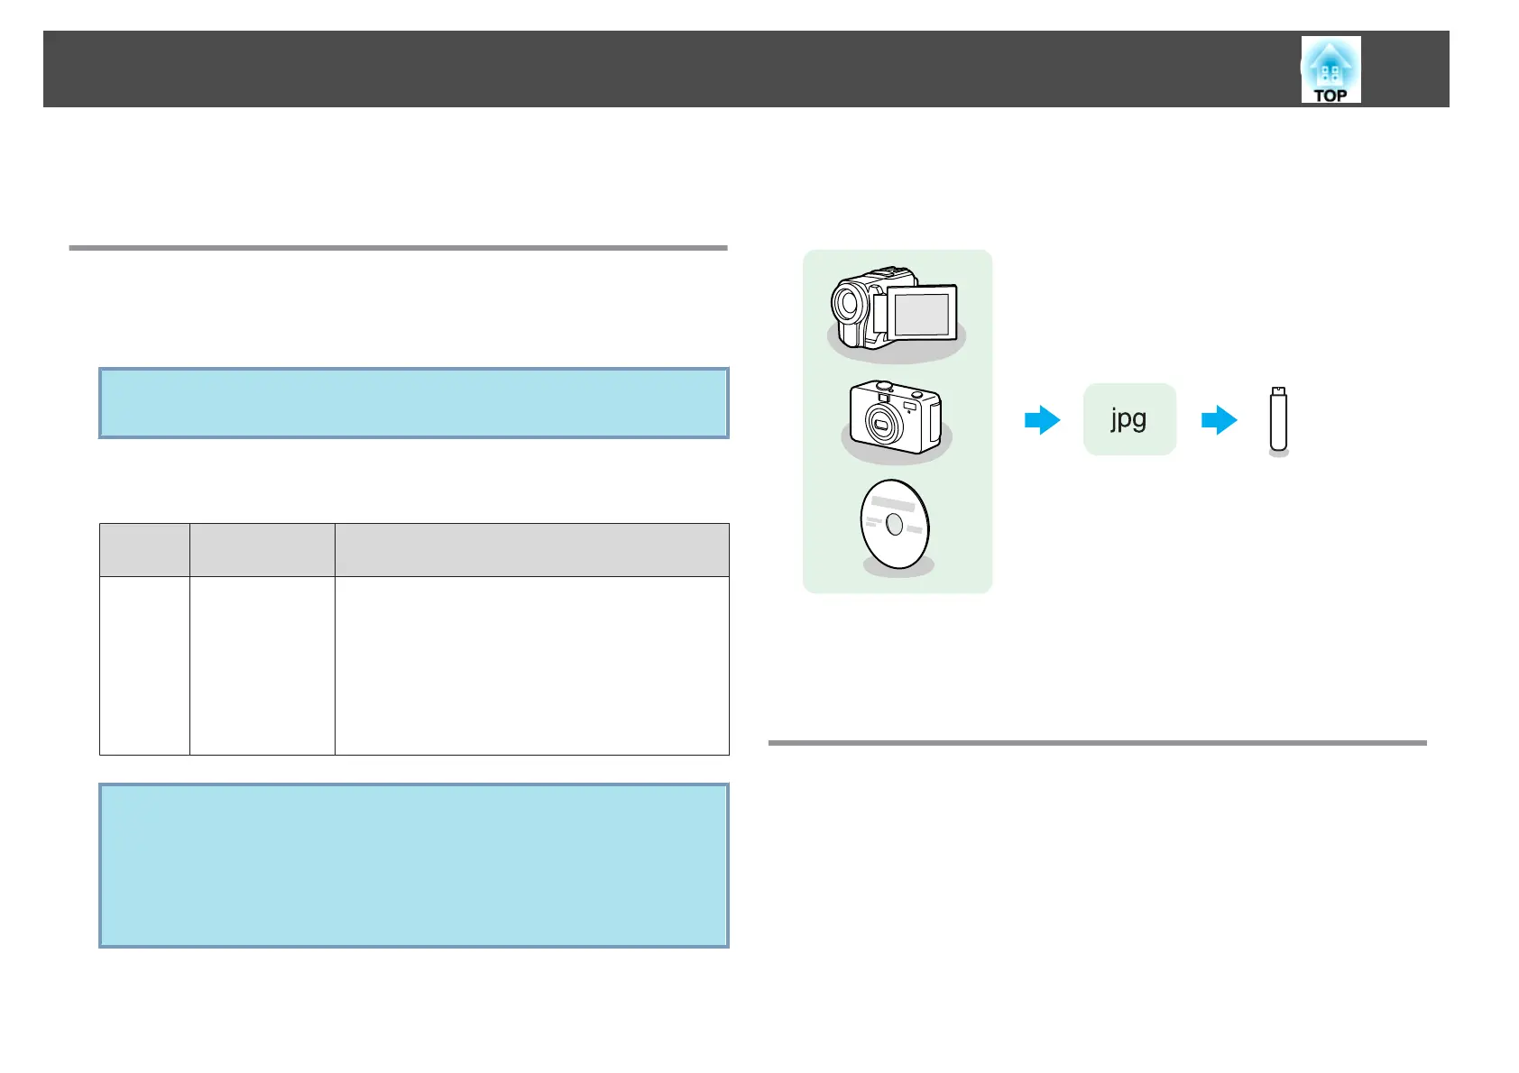Screen dimensions: 1519x1073
Task: Click the narrow first white table cell
Action: click(x=144, y=665)
